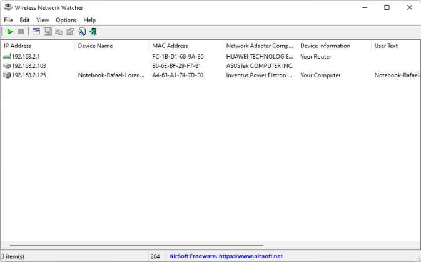The height and width of the screenshot is (262, 421).
Task: Sort by the MAC Address column header
Action: point(186,46)
